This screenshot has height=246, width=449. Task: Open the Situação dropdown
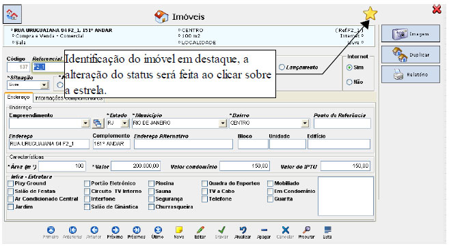point(44,84)
